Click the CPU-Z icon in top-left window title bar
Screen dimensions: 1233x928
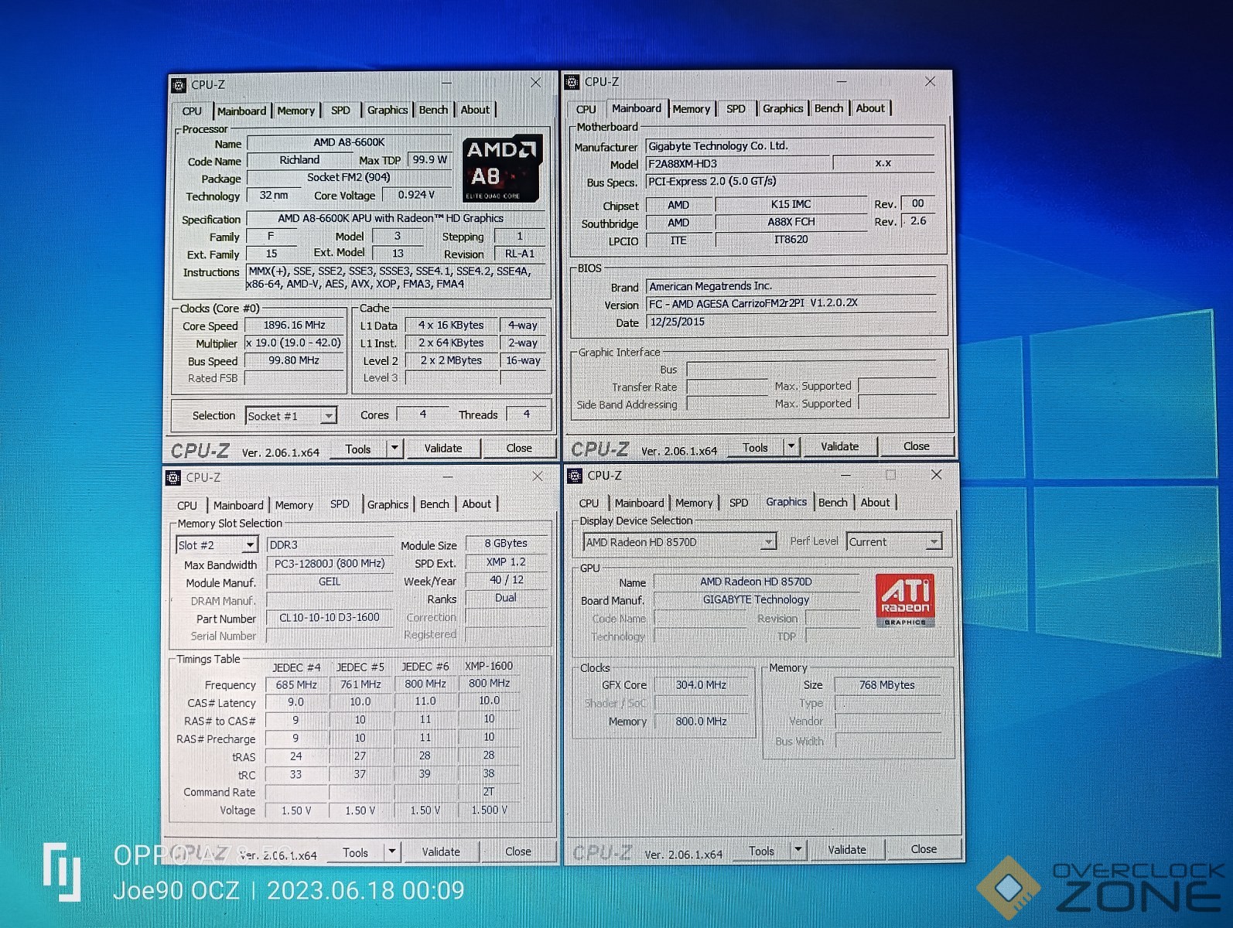click(x=179, y=85)
